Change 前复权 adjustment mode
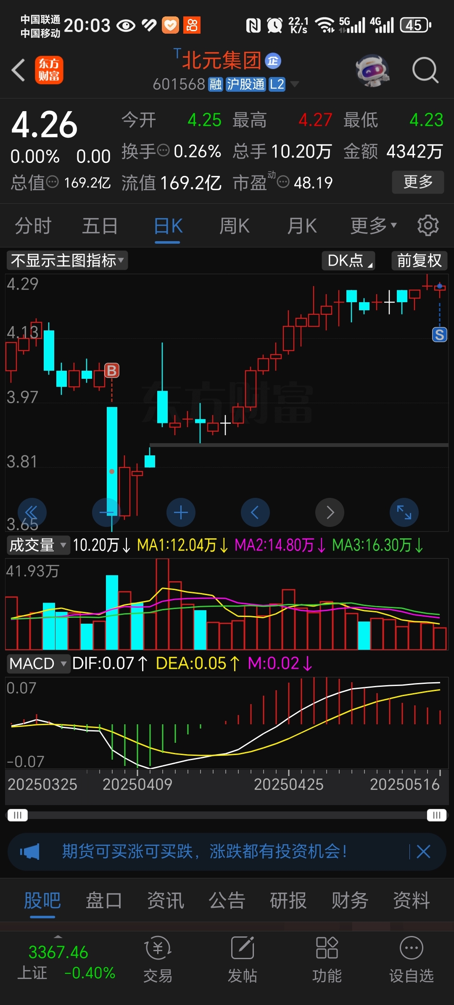The height and width of the screenshot is (1005, 454). (420, 261)
